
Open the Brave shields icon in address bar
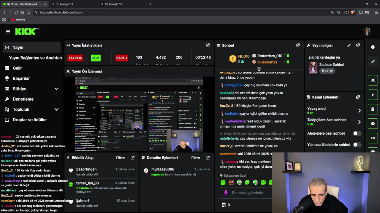click(x=353, y=12)
